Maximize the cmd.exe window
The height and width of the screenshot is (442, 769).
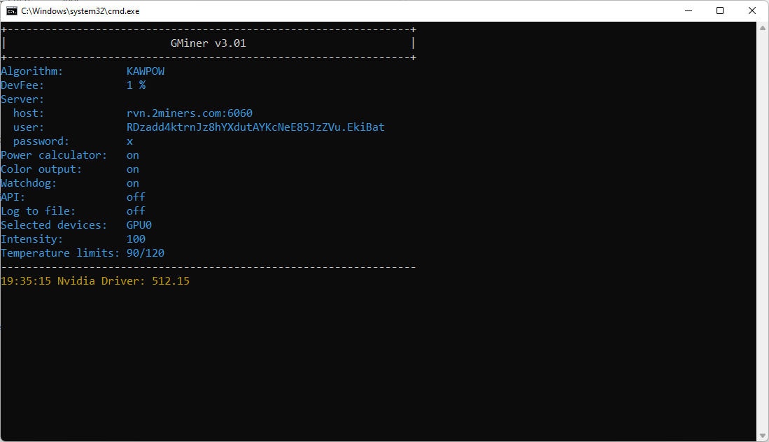[x=720, y=10]
